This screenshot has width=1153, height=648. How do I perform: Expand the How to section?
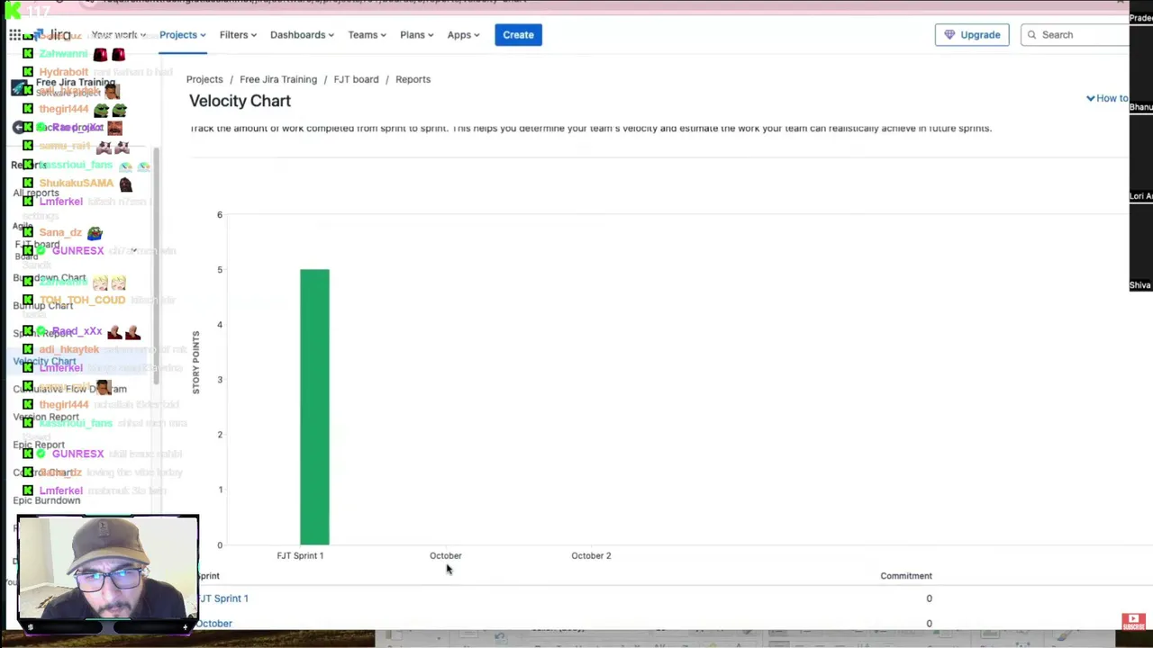[x=1107, y=98]
